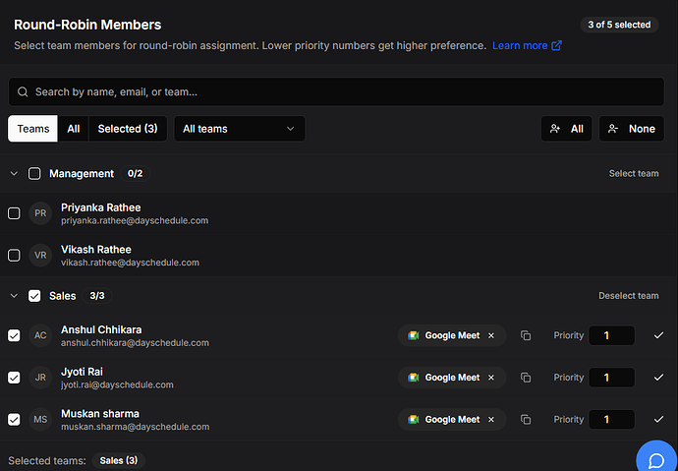Click Select team for Management
Image resolution: width=678 pixels, height=471 pixels.
click(634, 173)
